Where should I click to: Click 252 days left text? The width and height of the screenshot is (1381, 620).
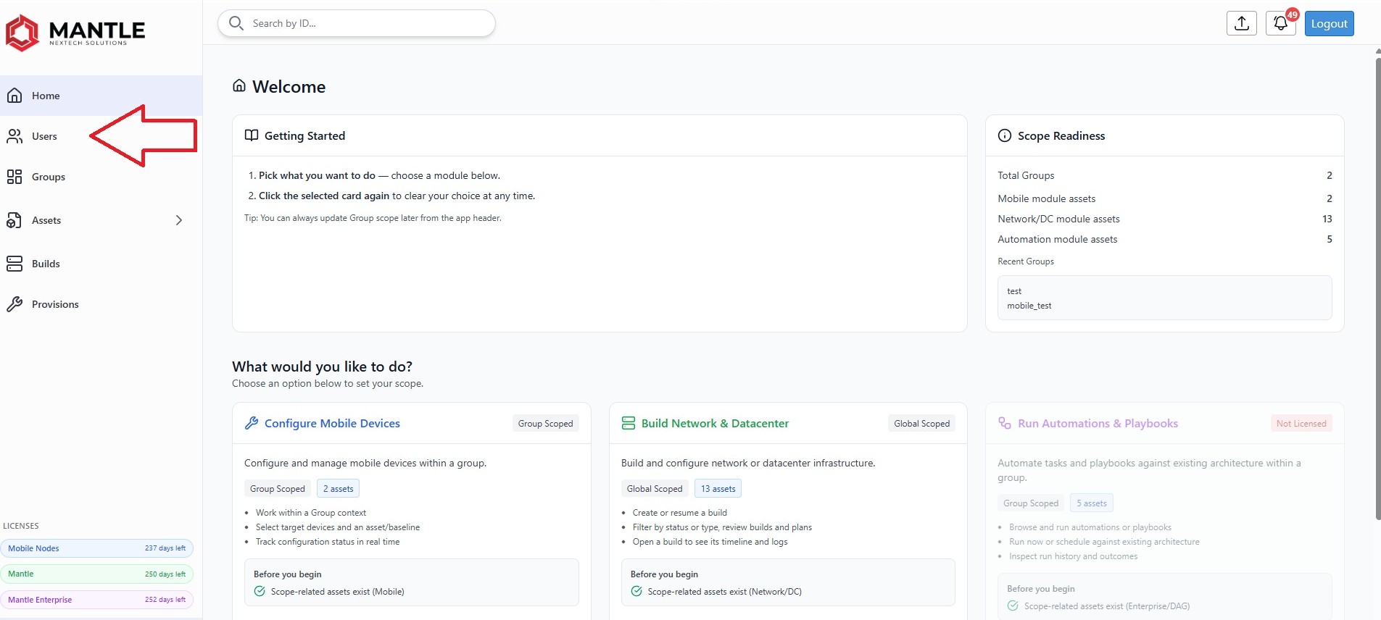[165, 600]
